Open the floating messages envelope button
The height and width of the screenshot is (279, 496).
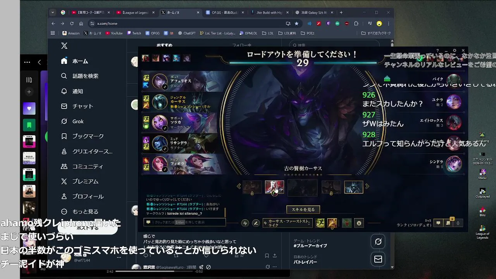click(378, 259)
